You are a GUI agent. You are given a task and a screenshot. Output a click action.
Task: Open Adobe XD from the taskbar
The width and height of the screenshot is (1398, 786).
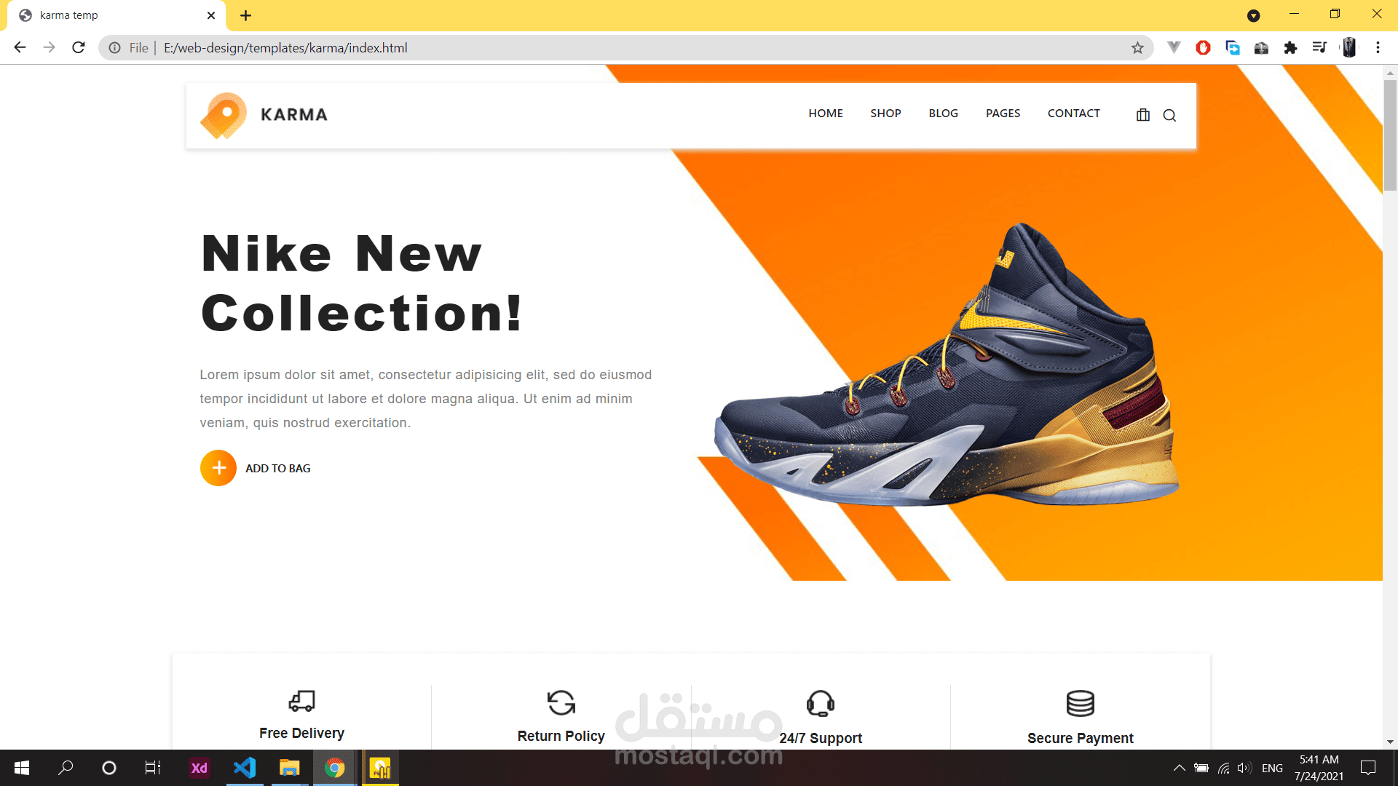[199, 768]
